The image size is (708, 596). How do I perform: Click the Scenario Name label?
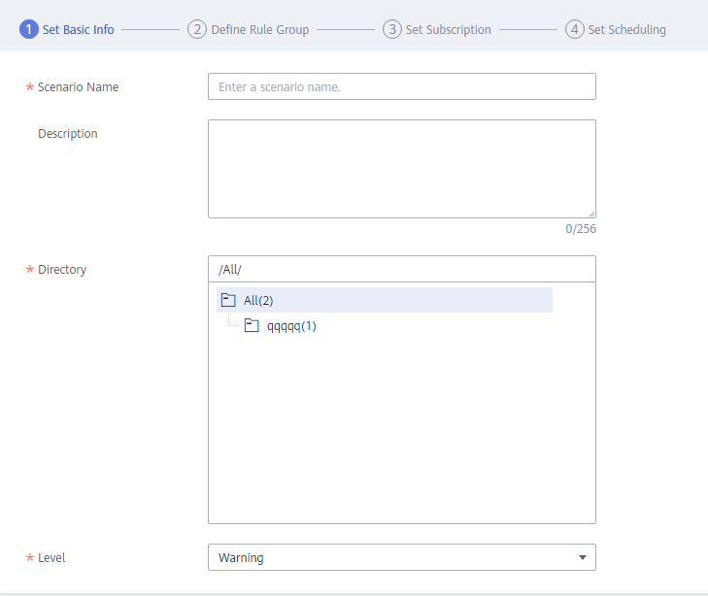(78, 86)
